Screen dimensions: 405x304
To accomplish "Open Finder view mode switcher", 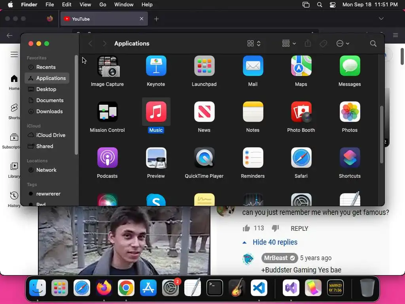I will click(254, 44).
